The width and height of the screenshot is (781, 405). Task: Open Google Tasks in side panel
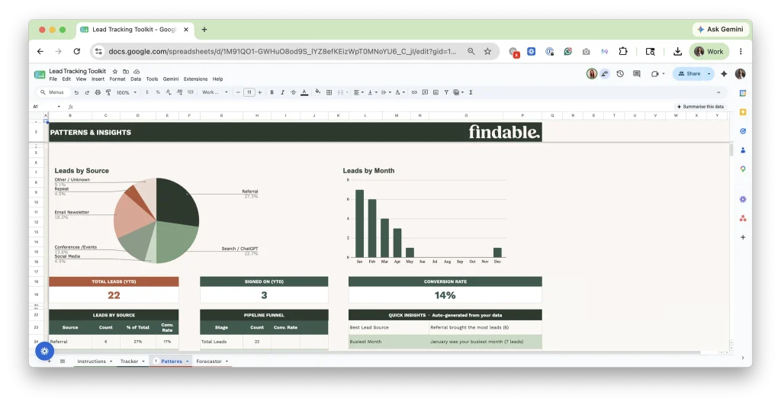pos(743,131)
